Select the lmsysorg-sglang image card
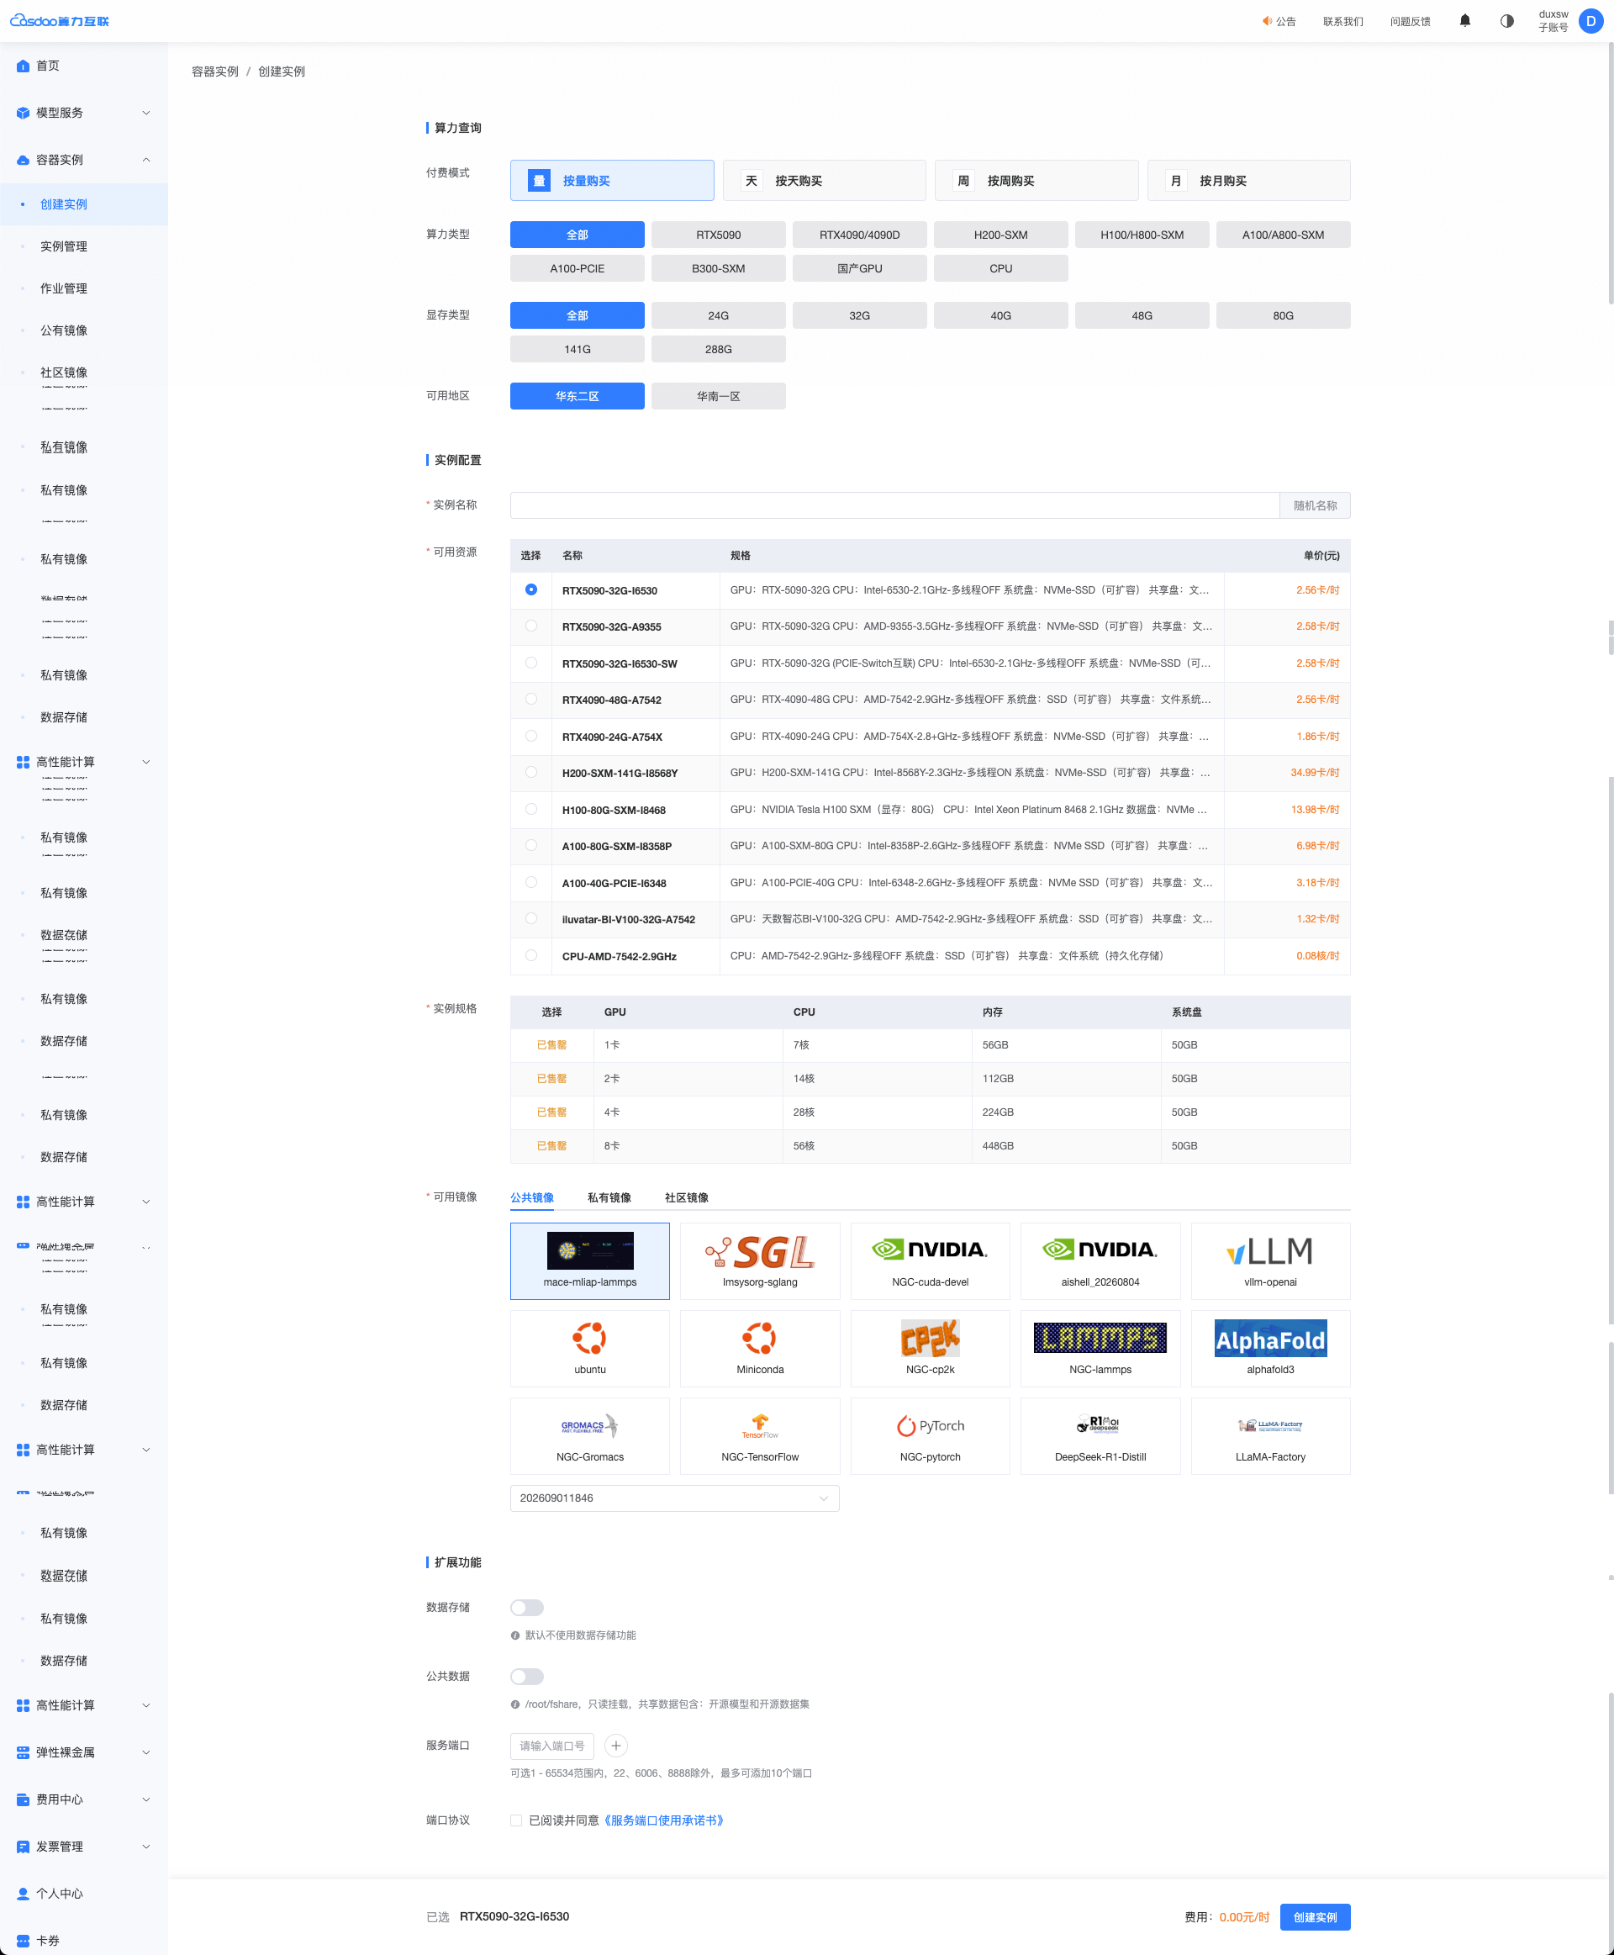This screenshot has width=1614, height=1955. (760, 1260)
